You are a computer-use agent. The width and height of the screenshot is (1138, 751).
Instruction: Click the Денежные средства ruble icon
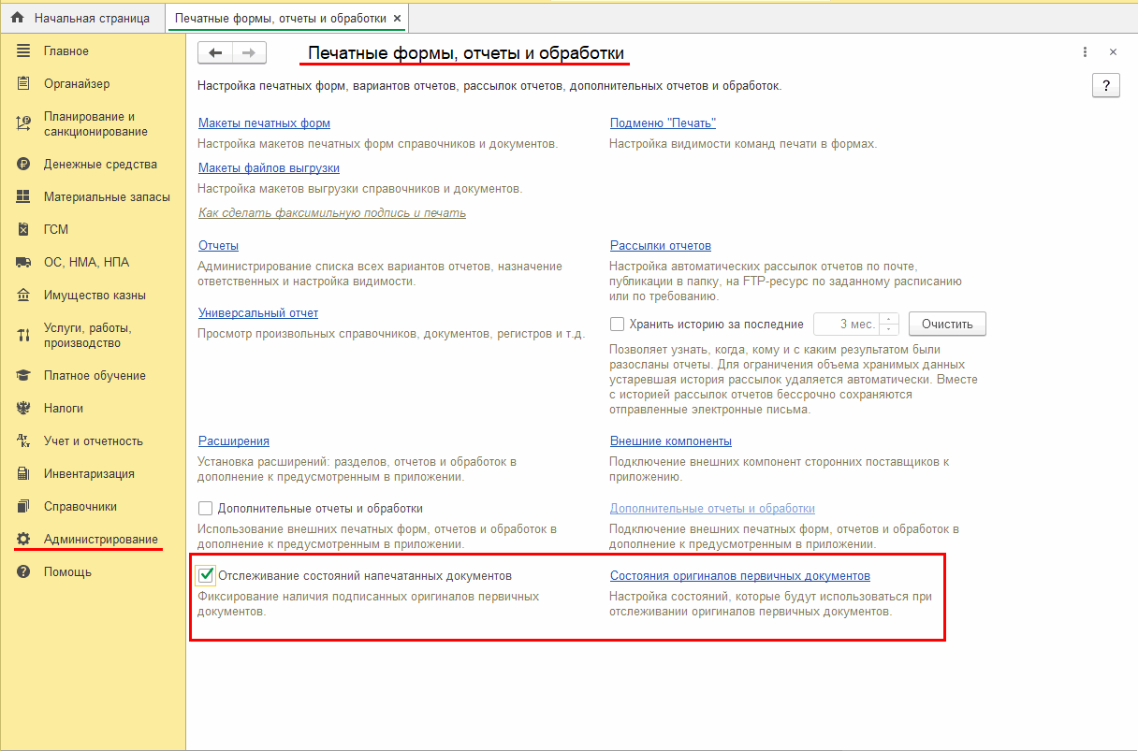coord(23,164)
